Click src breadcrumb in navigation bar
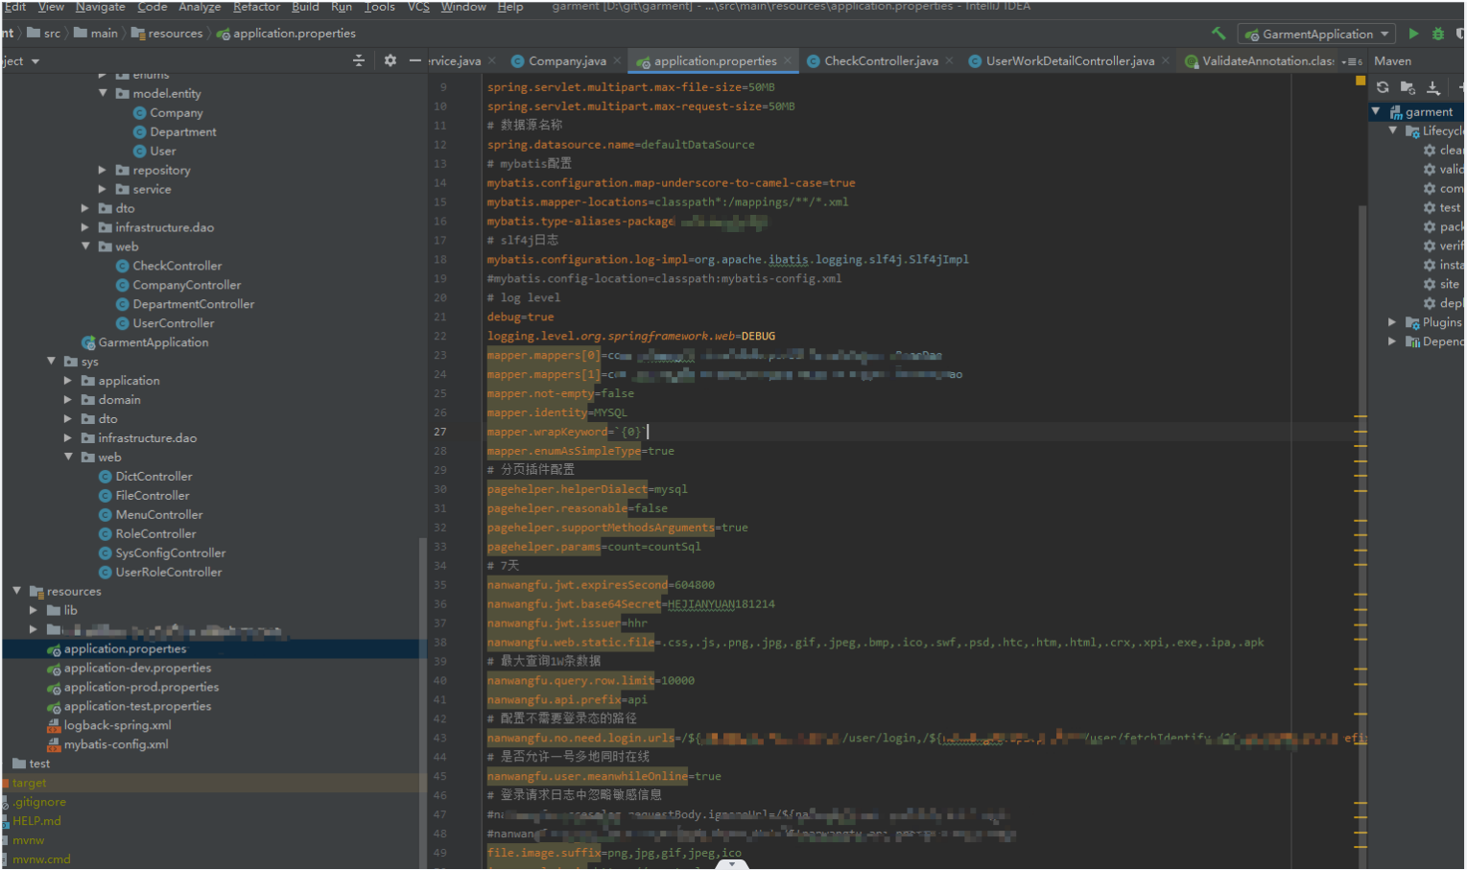The width and height of the screenshot is (1467, 870). tap(43, 34)
